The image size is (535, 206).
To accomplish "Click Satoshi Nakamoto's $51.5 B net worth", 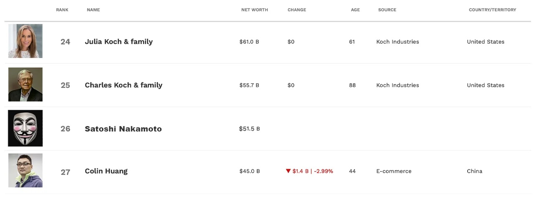I will pos(250,129).
